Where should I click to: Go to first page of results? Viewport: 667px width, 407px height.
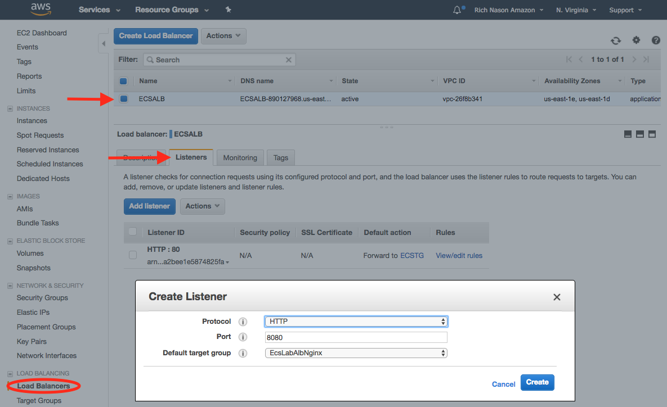pyautogui.click(x=568, y=60)
